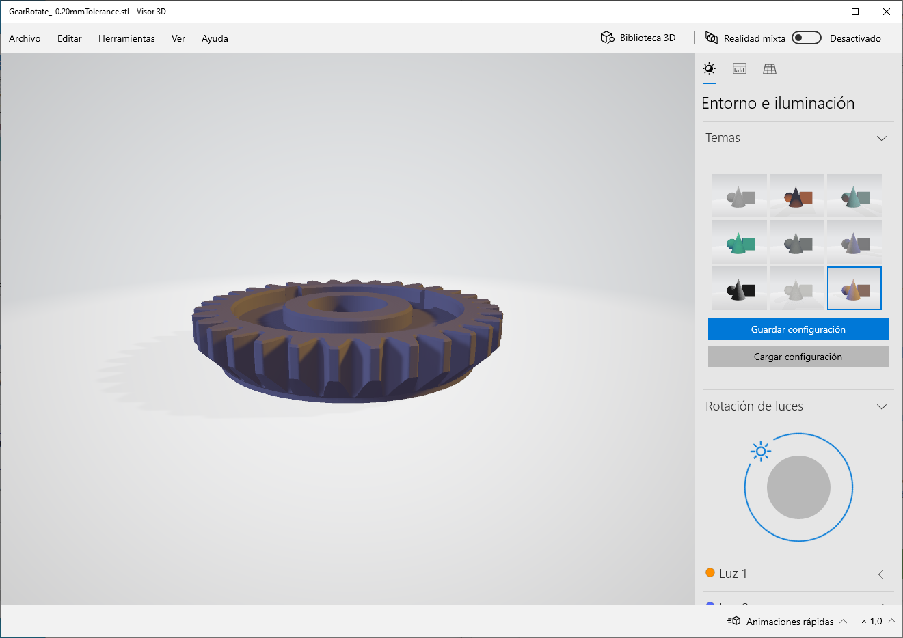Click the Cargar configuración button
Viewport: 903px width, 638px height.
798,356
